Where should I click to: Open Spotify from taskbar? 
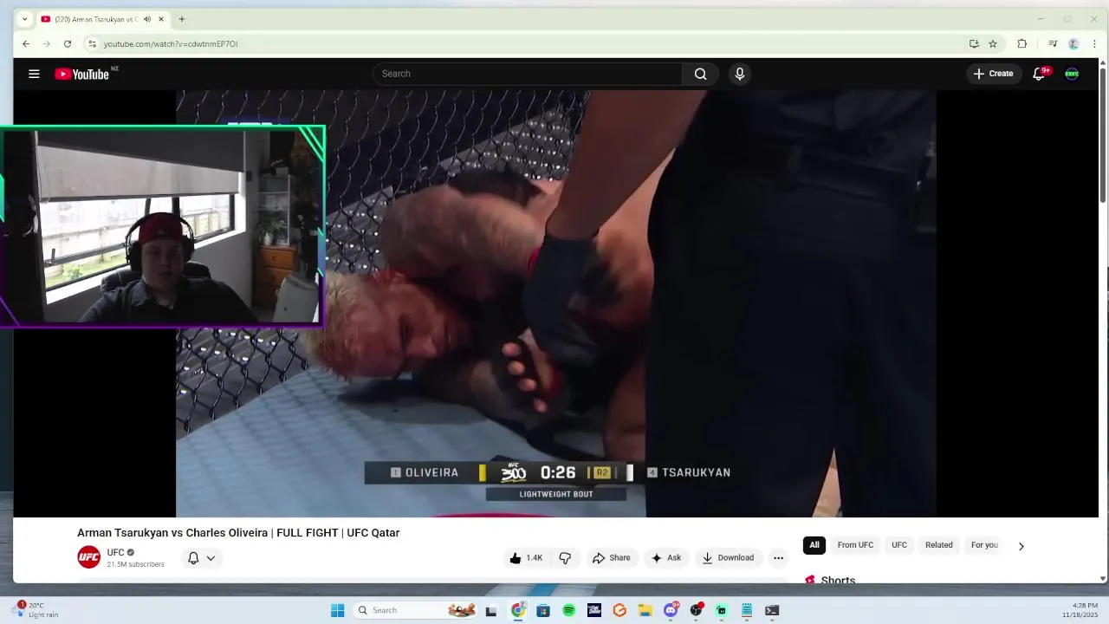[x=568, y=610]
